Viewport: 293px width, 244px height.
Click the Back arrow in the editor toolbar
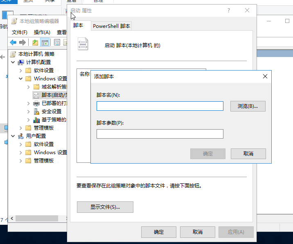pos(13,42)
